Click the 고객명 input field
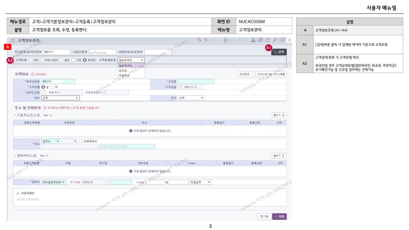This screenshot has width=409, height=230. (x=196, y=81)
